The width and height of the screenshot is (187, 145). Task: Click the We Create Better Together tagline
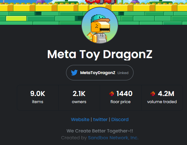[100, 131]
